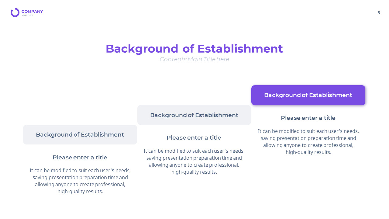This screenshot has height=219, width=389.
Task: Click 'Please enter a title' in middle column
Action: [x=194, y=138]
